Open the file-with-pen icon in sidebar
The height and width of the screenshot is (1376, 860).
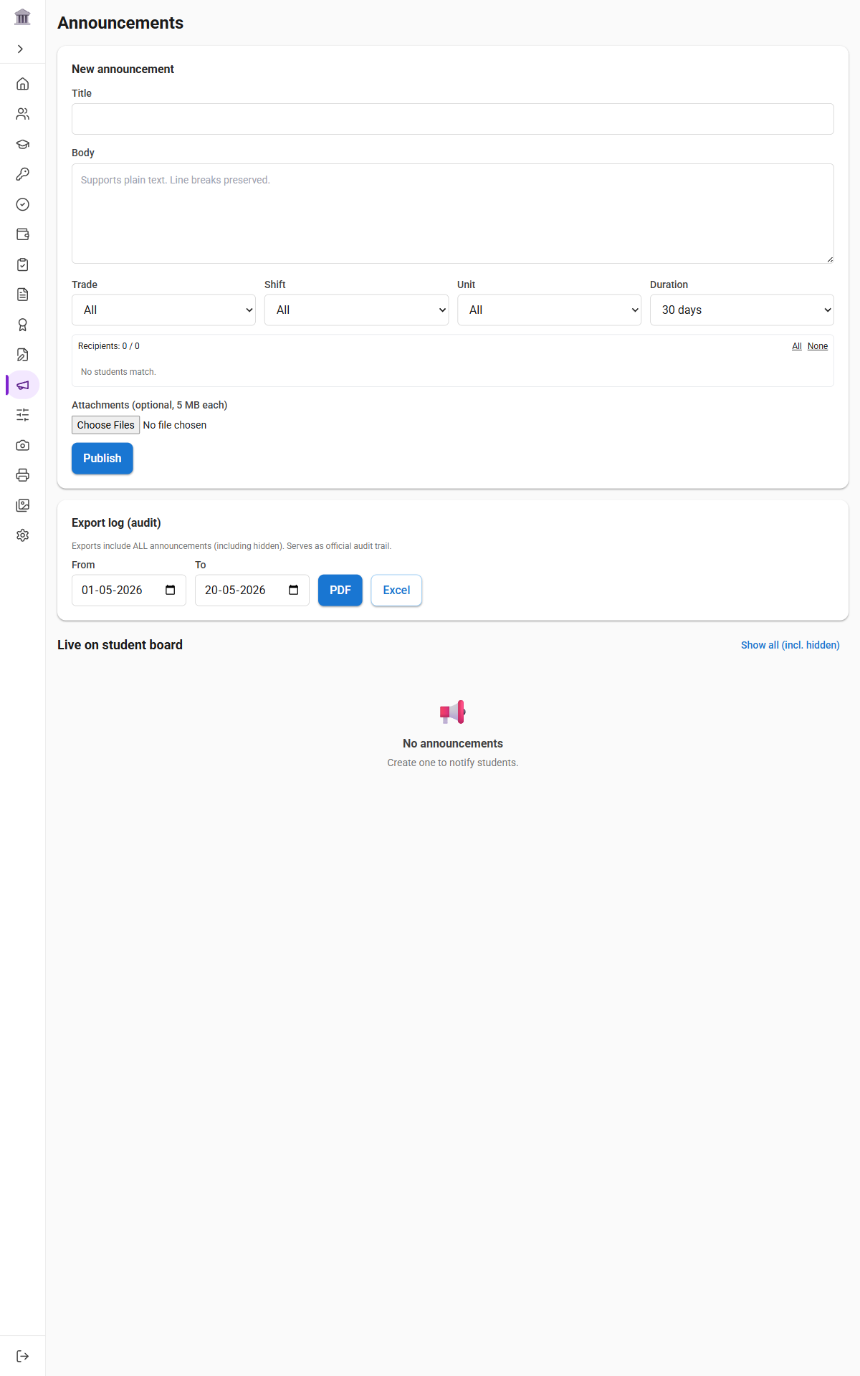pos(23,355)
